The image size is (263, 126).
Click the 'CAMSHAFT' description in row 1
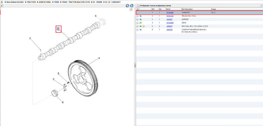click(x=186, y=13)
